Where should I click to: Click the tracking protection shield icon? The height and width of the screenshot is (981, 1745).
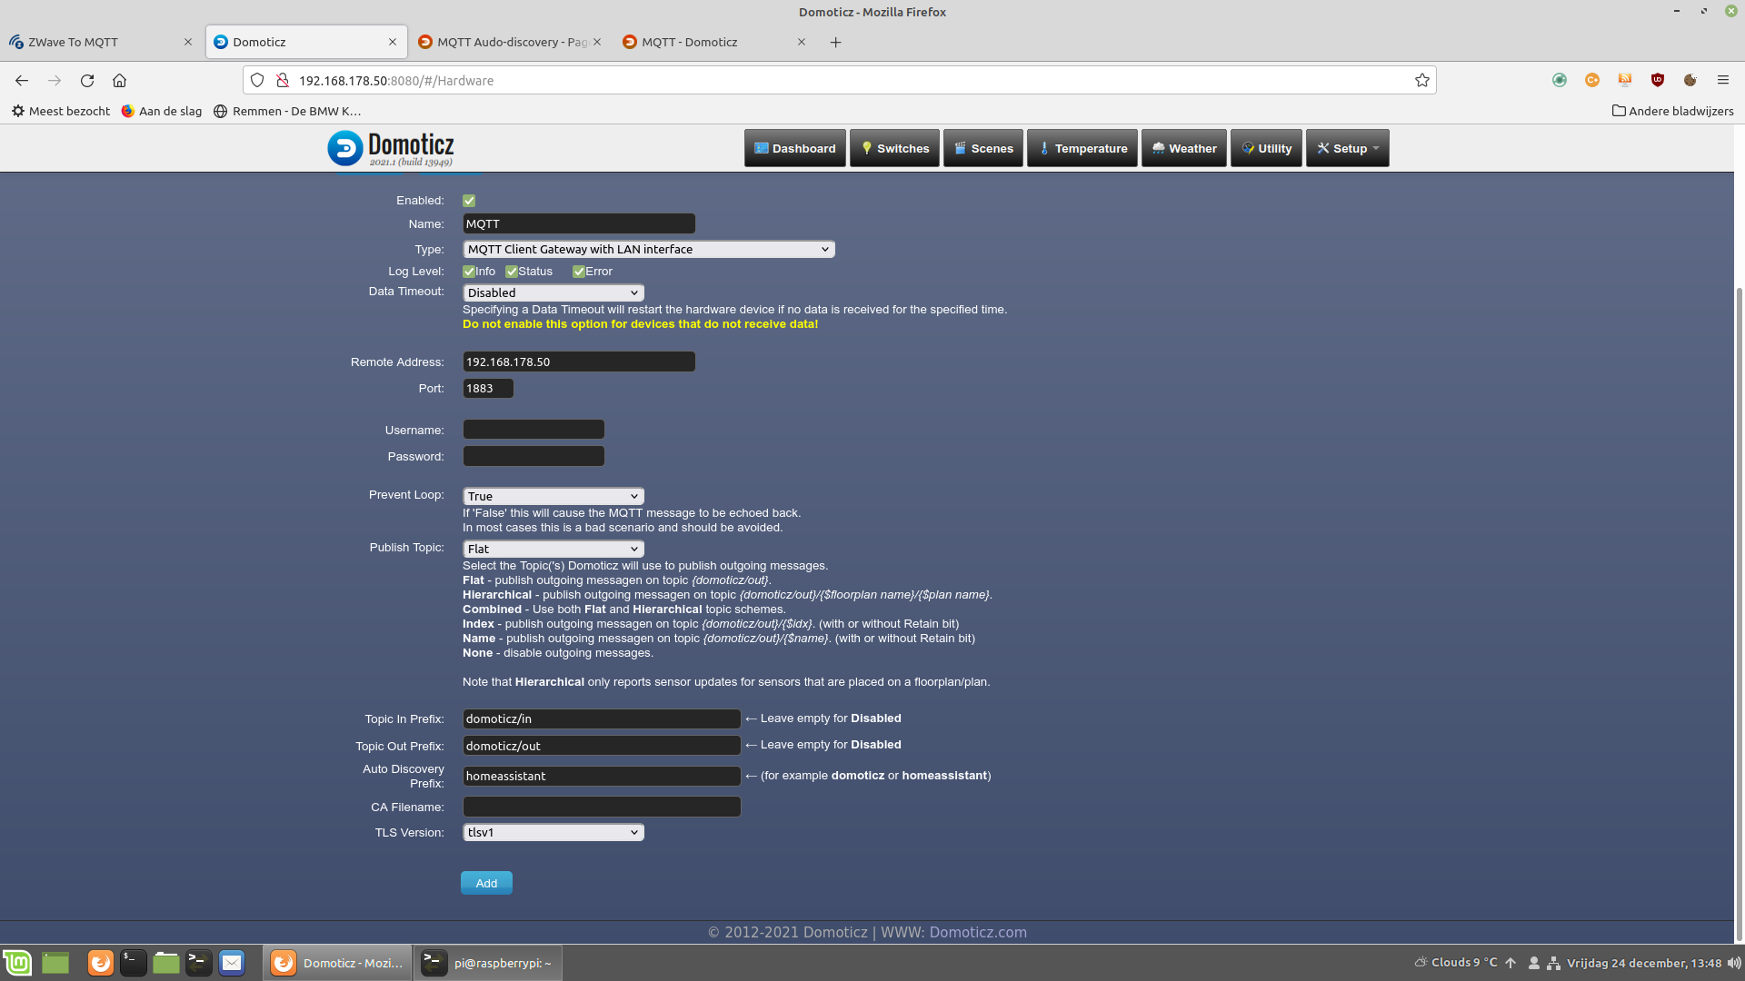[257, 80]
